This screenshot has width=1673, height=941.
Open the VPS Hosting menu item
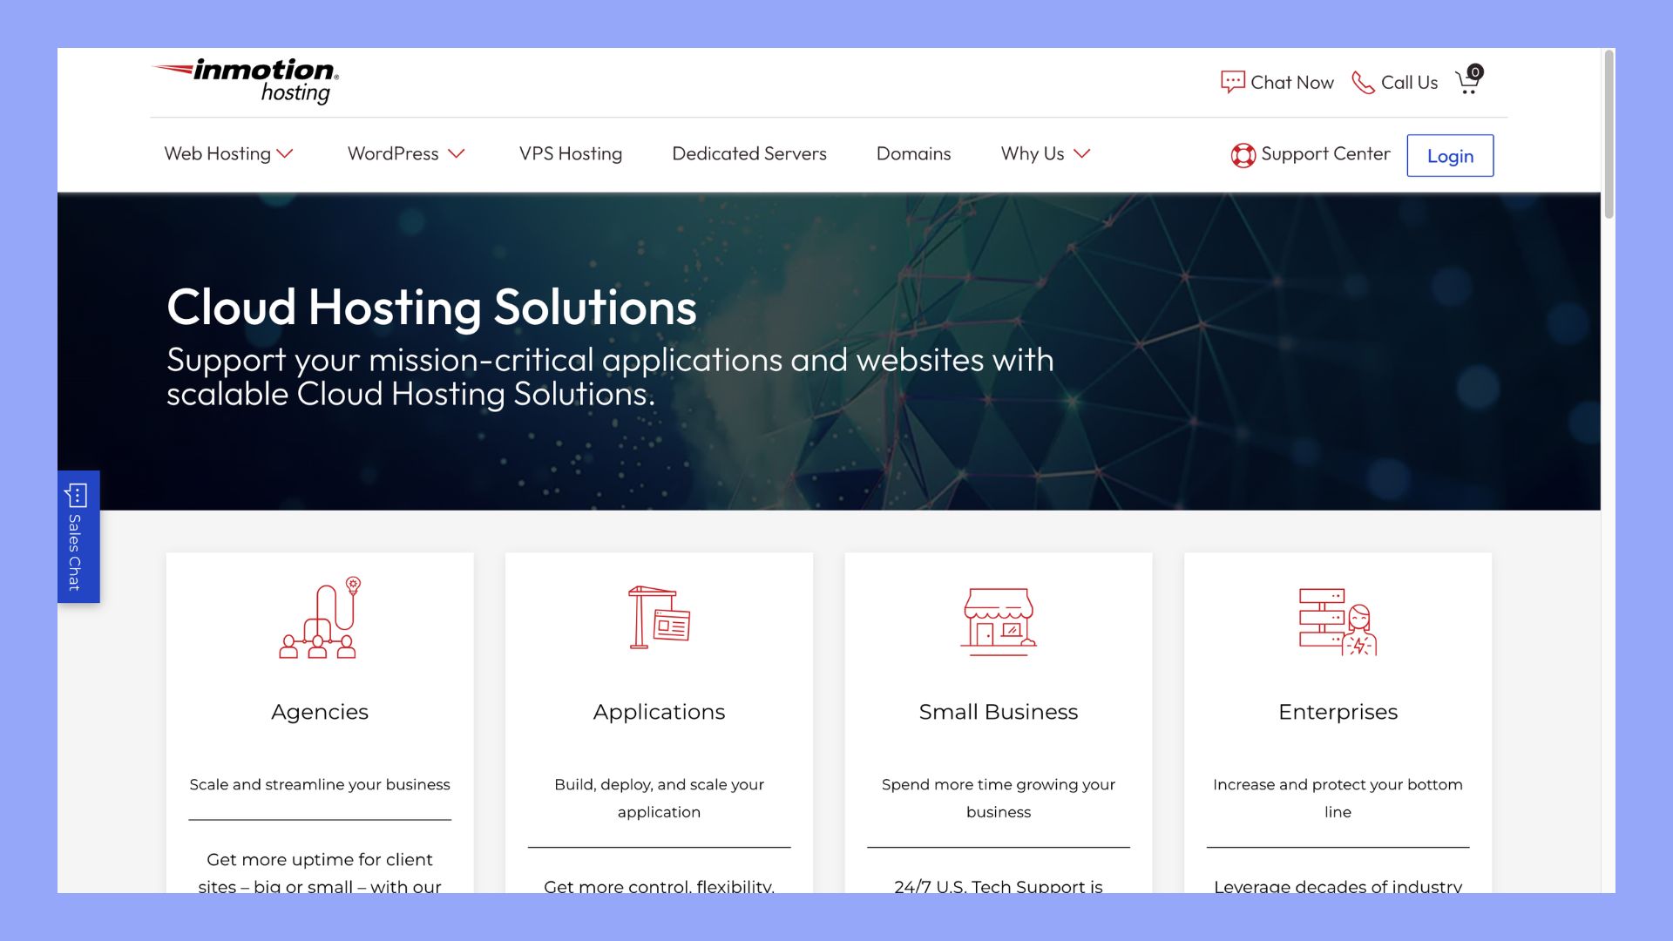coord(571,153)
